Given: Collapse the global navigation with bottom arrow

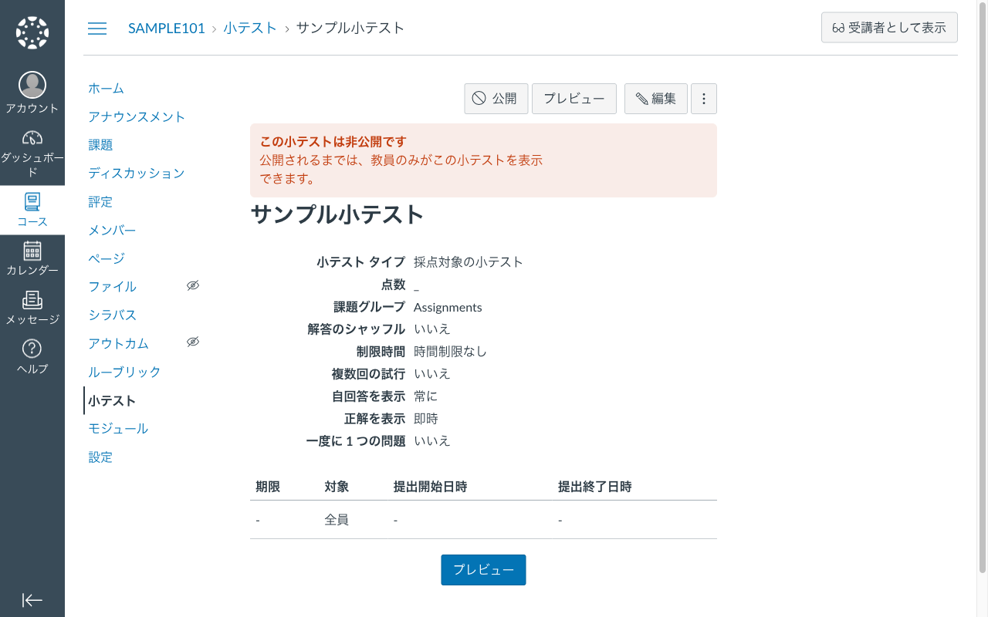Looking at the screenshot, I should click(x=32, y=600).
